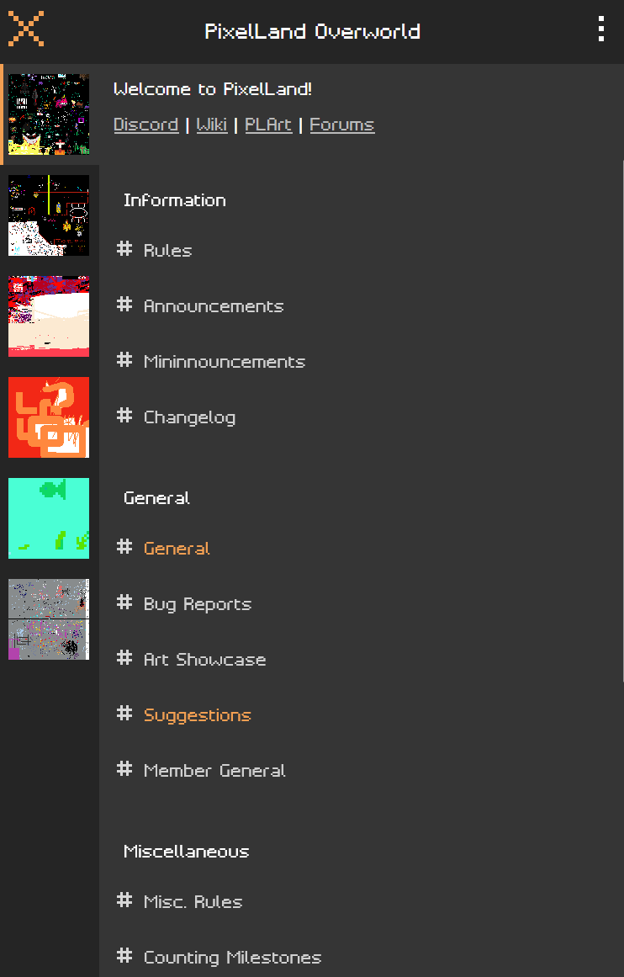Click the hash icon beside Bug Reports

click(x=124, y=602)
